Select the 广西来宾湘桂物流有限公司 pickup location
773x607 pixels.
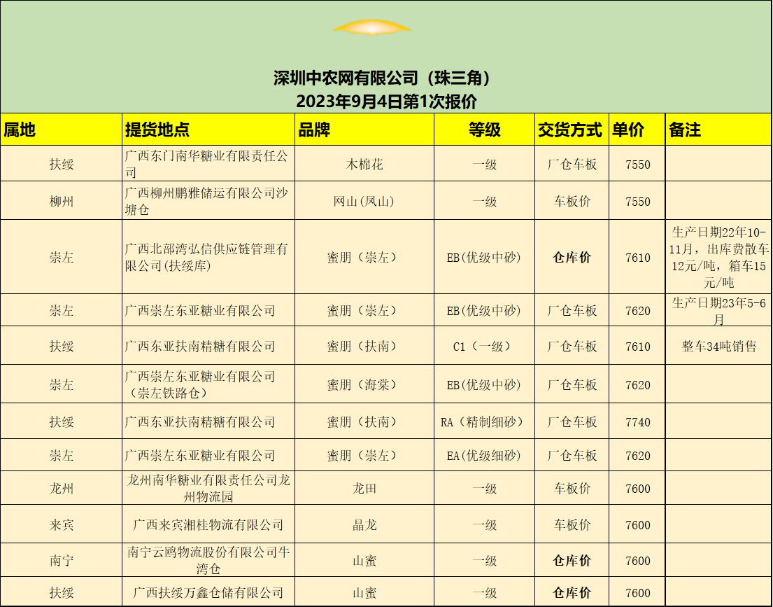click(208, 525)
